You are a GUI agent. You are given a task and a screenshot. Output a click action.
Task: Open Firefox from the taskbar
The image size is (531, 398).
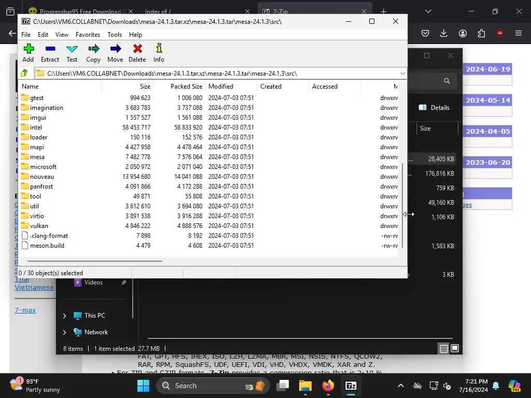(x=328, y=386)
